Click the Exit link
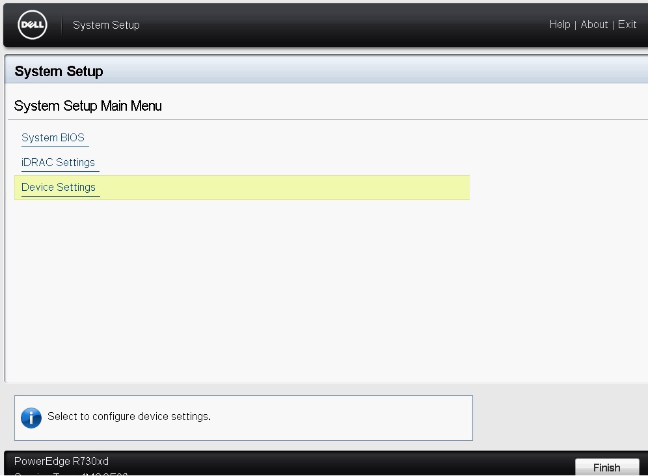The image size is (648, 476). click(x=627, y=25)
